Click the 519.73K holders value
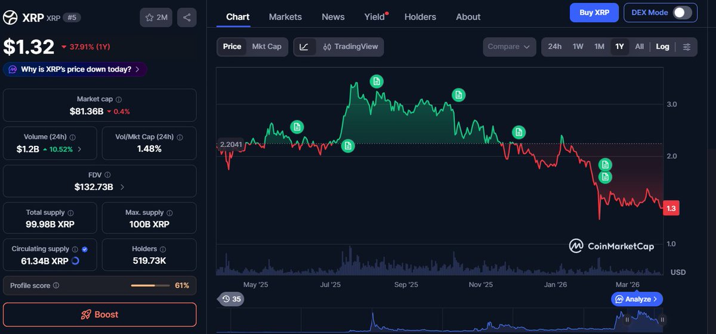 [x=149, y=261]
